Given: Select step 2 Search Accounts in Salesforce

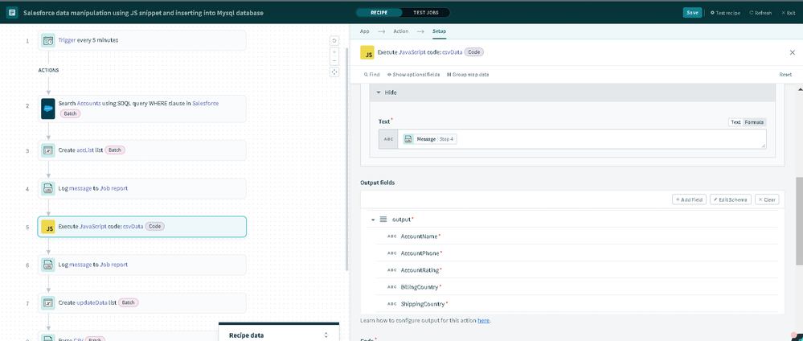Looking at the screenshot, I should (141, 109).
